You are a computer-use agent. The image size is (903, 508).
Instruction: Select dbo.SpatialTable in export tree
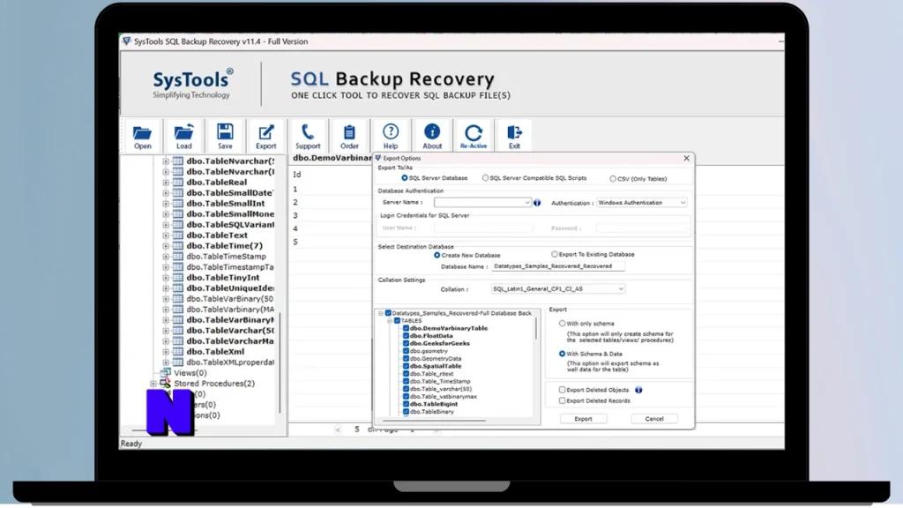436,366
